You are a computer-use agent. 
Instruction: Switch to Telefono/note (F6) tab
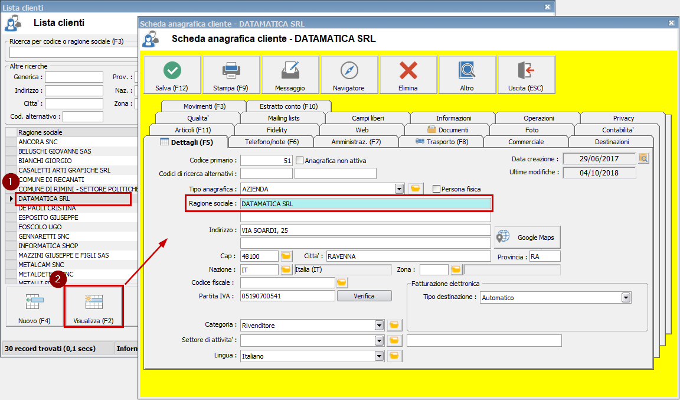tap(272, 142)
